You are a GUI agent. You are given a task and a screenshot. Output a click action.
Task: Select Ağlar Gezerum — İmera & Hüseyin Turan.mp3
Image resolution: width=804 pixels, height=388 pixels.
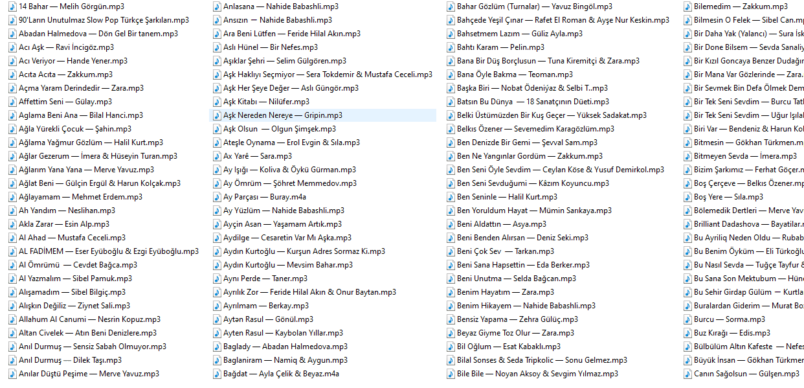tap(98, 156)
